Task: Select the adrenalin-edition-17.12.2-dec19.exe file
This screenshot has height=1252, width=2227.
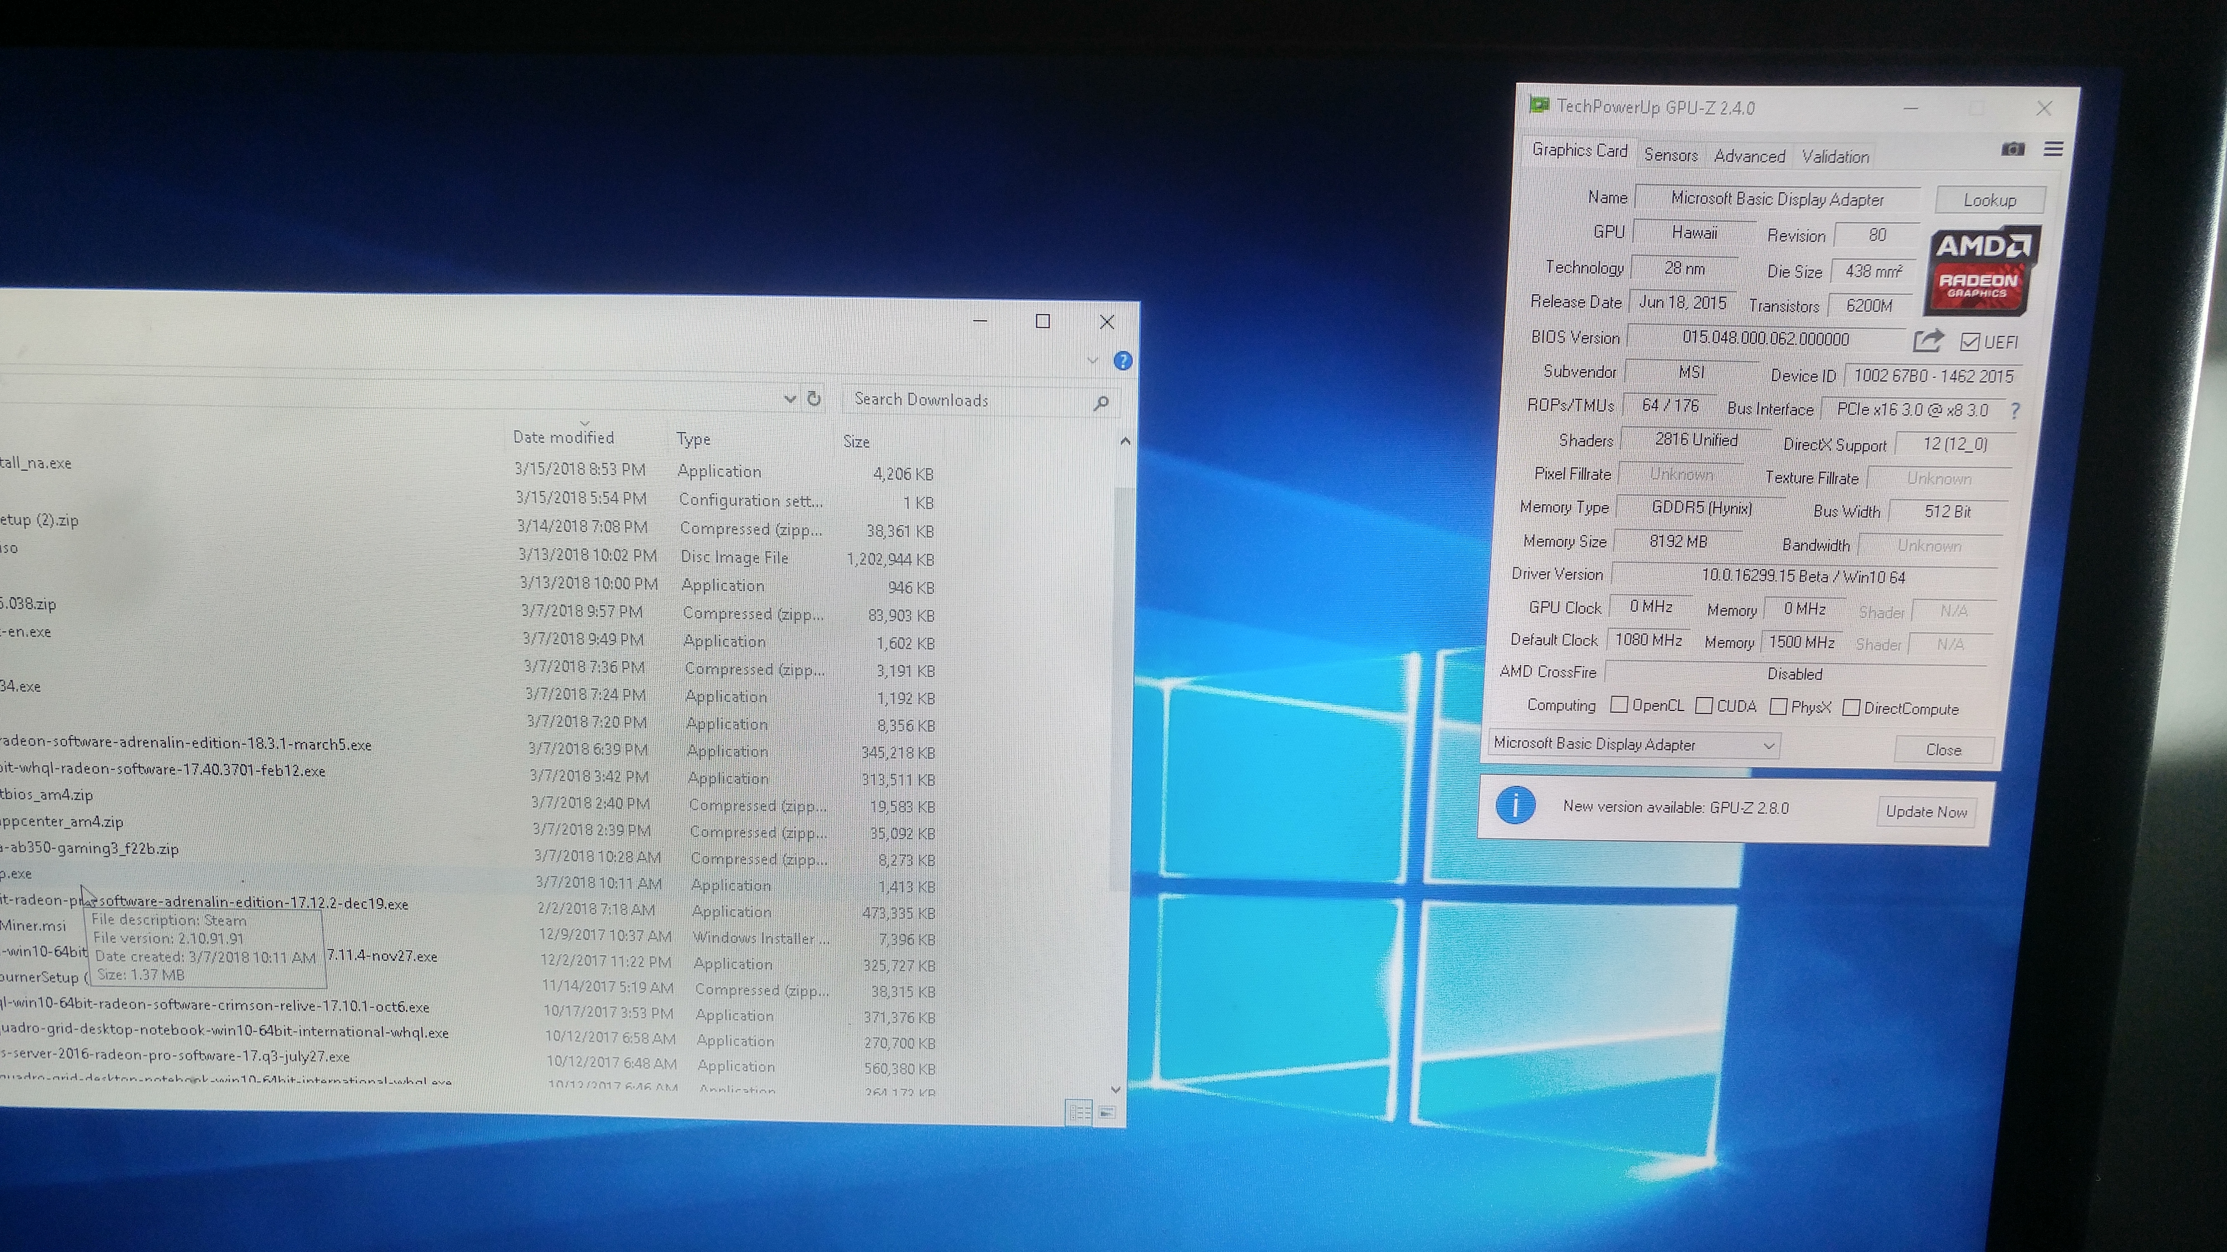Action: pos(204,902)
